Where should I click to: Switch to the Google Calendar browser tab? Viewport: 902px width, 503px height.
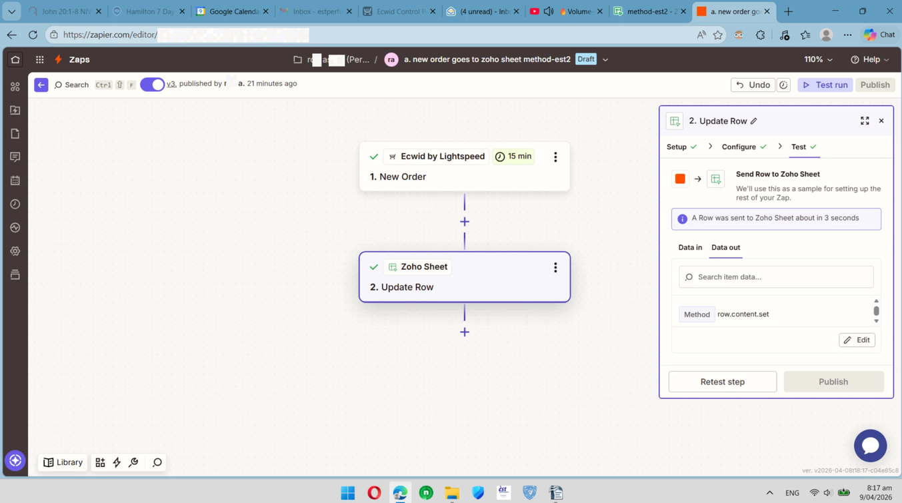[x=232, y=11]
